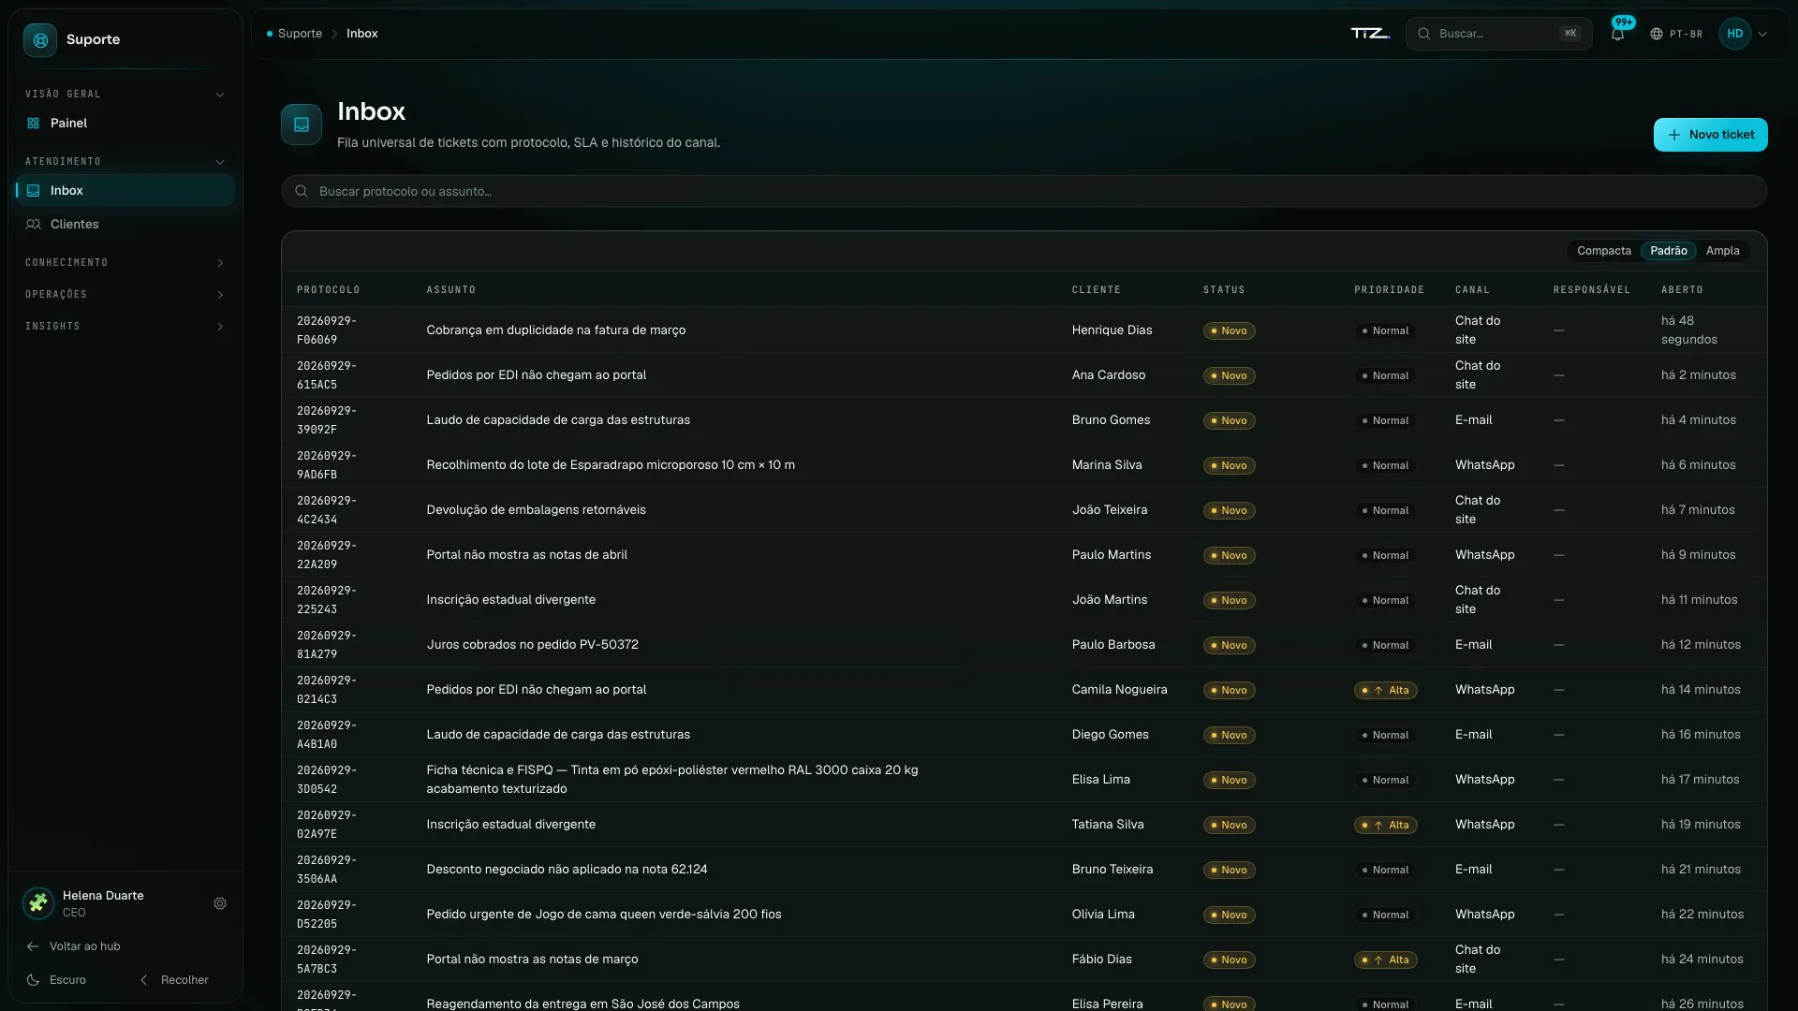
Task: Switch to Ampla density
Action: 1722,251
